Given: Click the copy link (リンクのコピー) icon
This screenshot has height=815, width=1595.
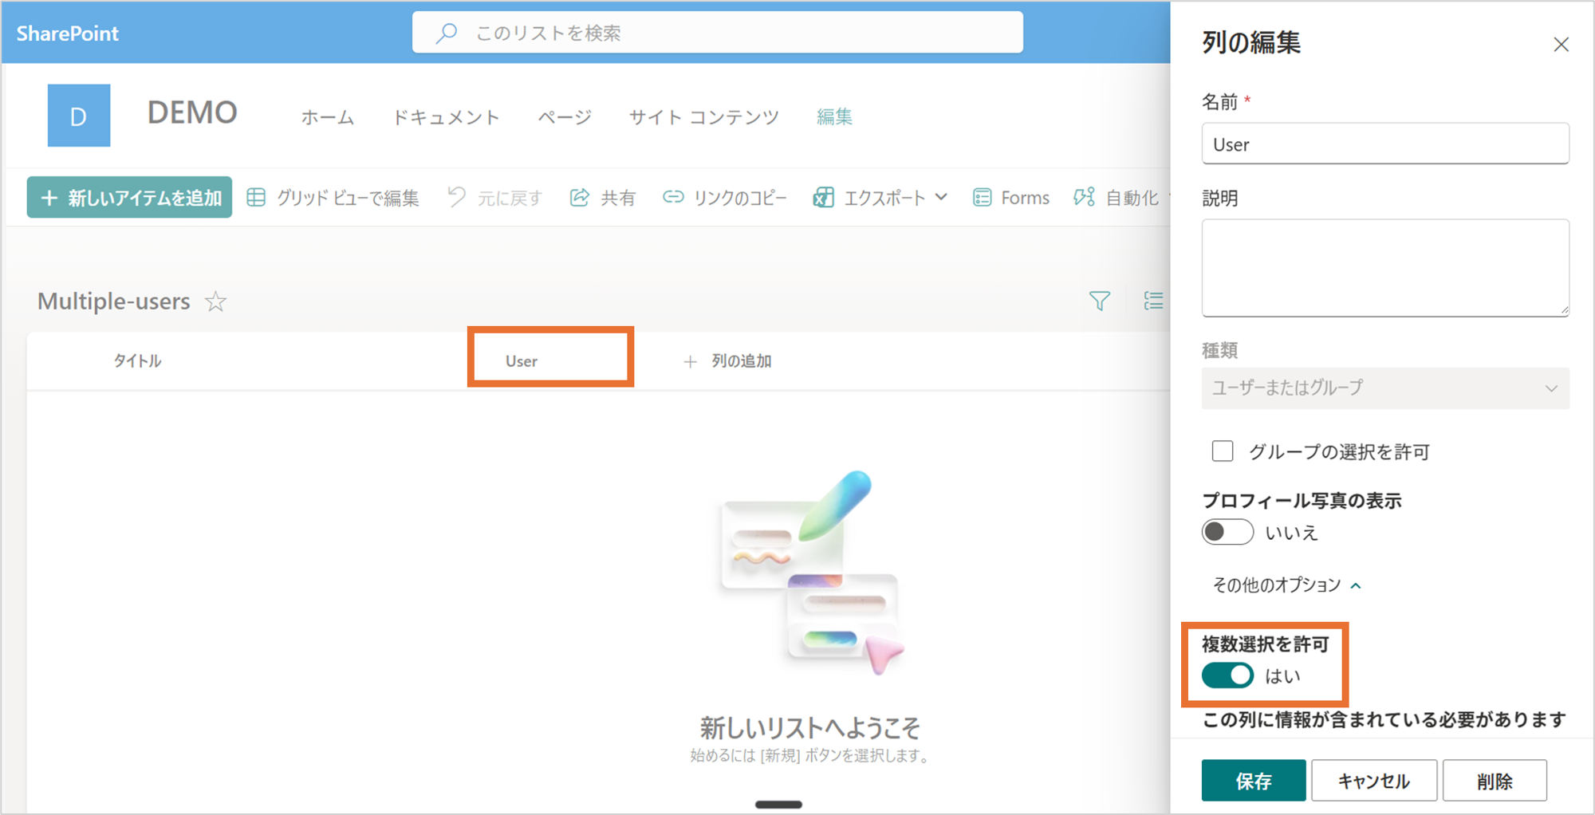Looking at the screenshot, I should 673,197.
